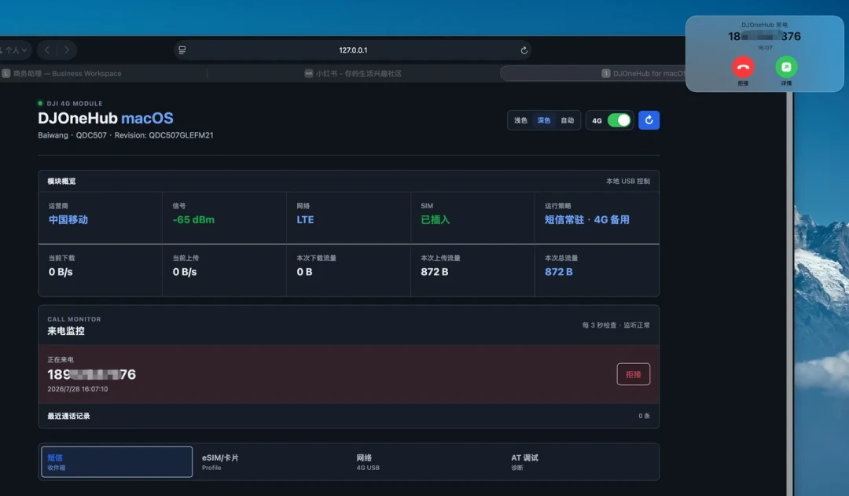
Task: Click the incoming call timestamp 2026/7/28 16:07:10
Action: tap(77, 389)
